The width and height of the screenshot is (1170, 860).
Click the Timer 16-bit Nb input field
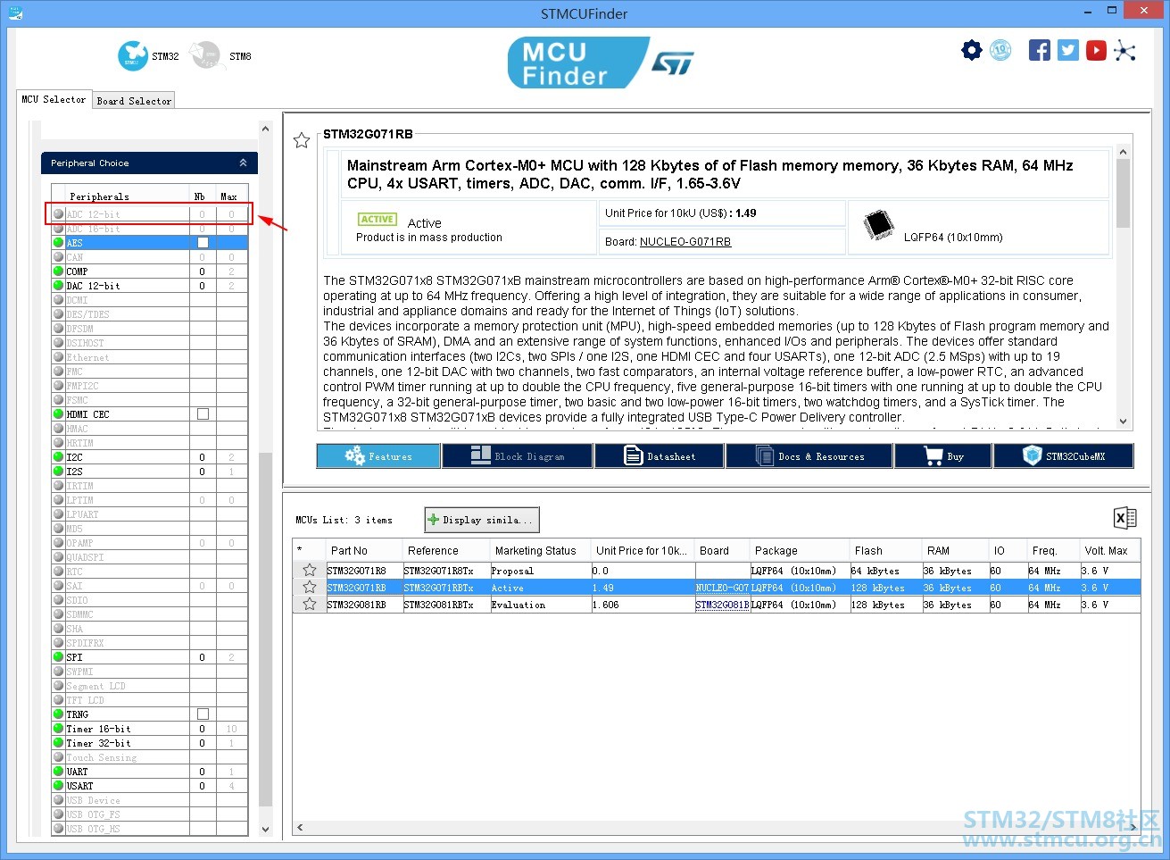[203, 729]
